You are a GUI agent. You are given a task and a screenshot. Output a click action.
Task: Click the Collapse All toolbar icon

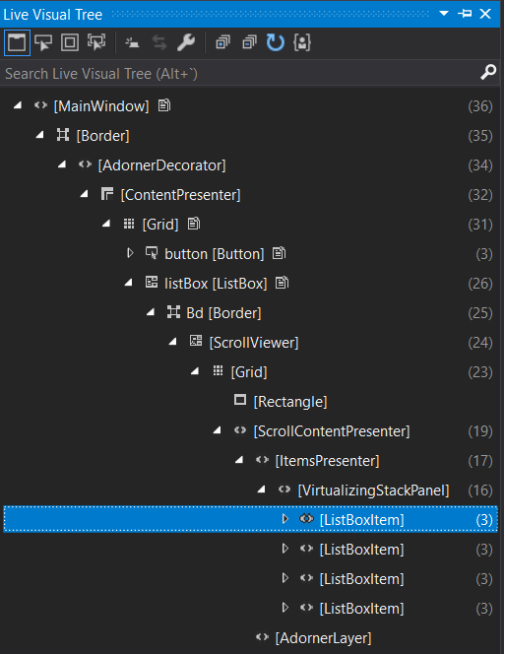249,42
